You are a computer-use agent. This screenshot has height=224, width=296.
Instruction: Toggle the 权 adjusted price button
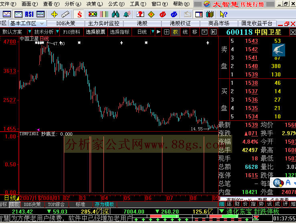[x=175, y=32]
